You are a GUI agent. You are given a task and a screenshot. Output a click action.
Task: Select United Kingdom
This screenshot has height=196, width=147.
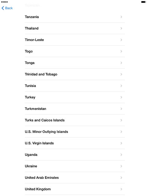(75, 189)
